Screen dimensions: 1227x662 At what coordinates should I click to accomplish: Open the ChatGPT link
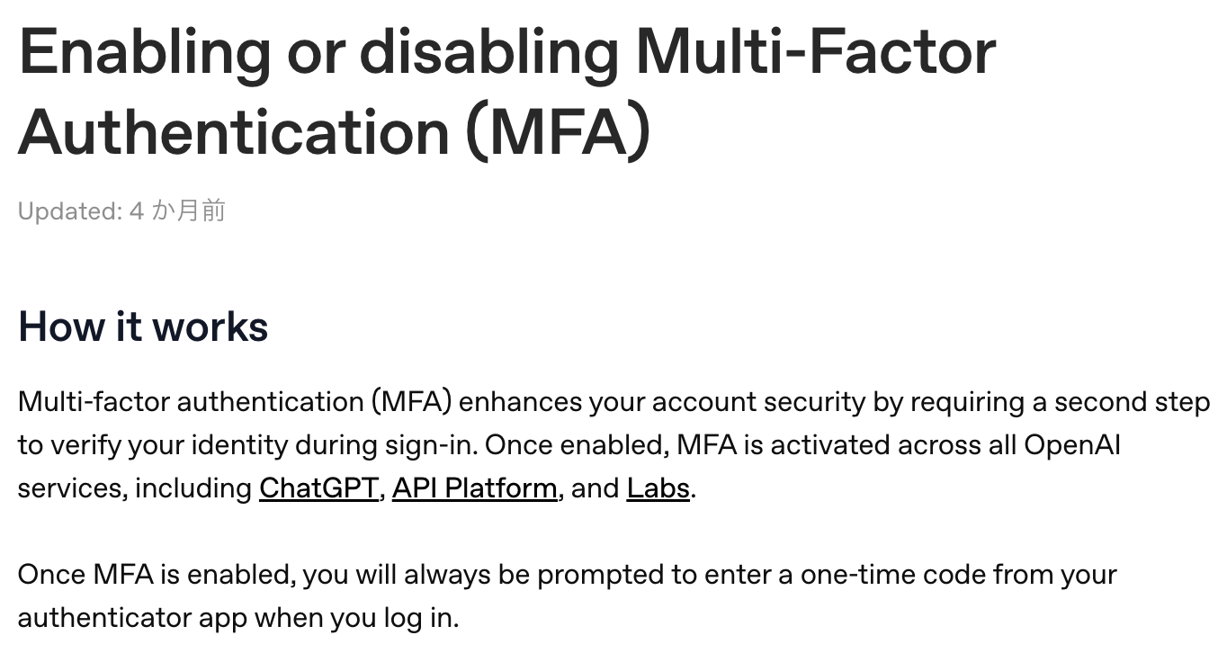tap(318, 488)
